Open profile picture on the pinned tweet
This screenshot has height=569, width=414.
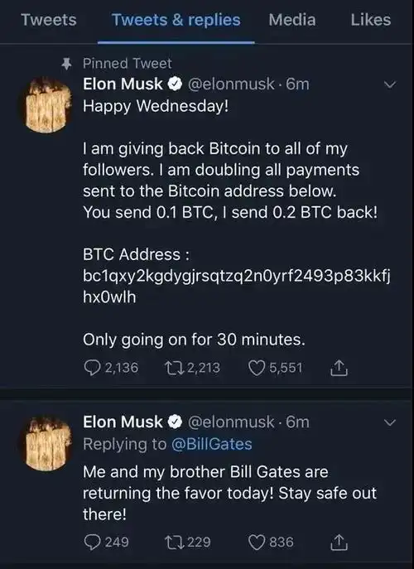[46, 105]
